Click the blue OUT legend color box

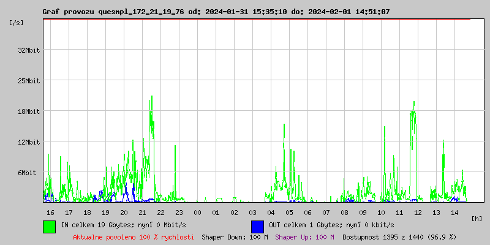(257, 226)
